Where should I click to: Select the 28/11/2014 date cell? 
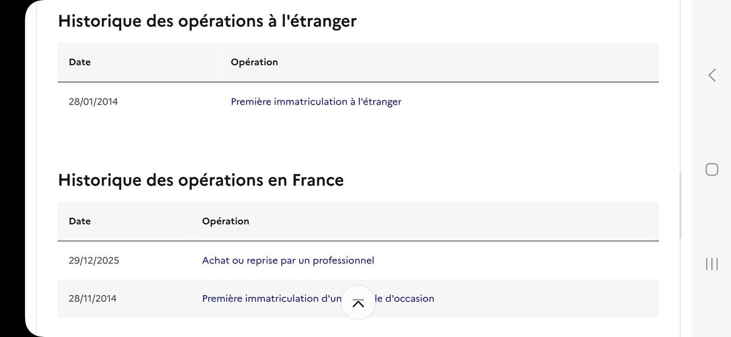93,299
